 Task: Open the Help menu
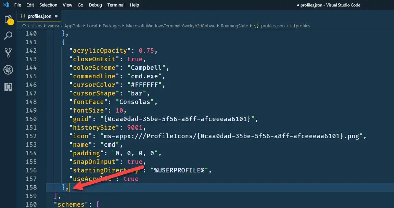click(135, 5)
